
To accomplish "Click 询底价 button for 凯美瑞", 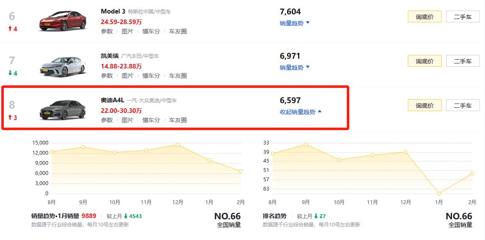I will 424,61.
